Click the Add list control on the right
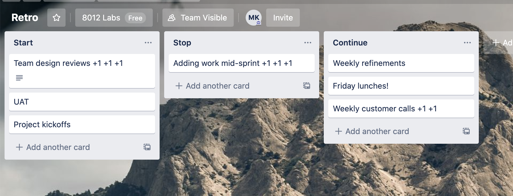The image size is (513, 196). point(502,42)
